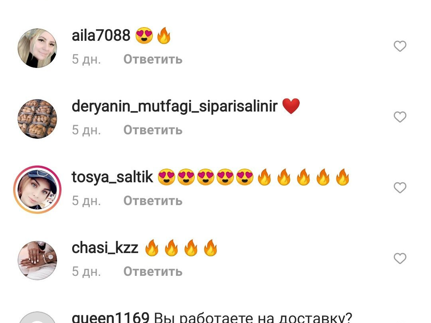Open the queen1169 username at the bottom
The height and width of the screenshot is (323, 431).
pos(111,318)
